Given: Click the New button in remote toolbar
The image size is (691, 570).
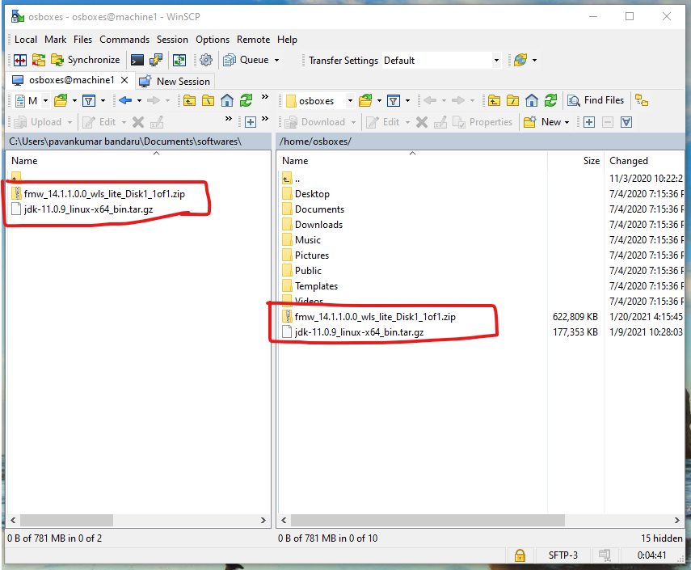Looking at the screenshot, I should click(542, 122).
